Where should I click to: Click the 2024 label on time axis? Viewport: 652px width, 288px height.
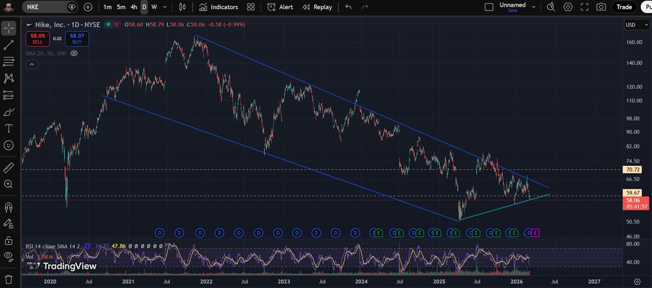tap(361, 281)
